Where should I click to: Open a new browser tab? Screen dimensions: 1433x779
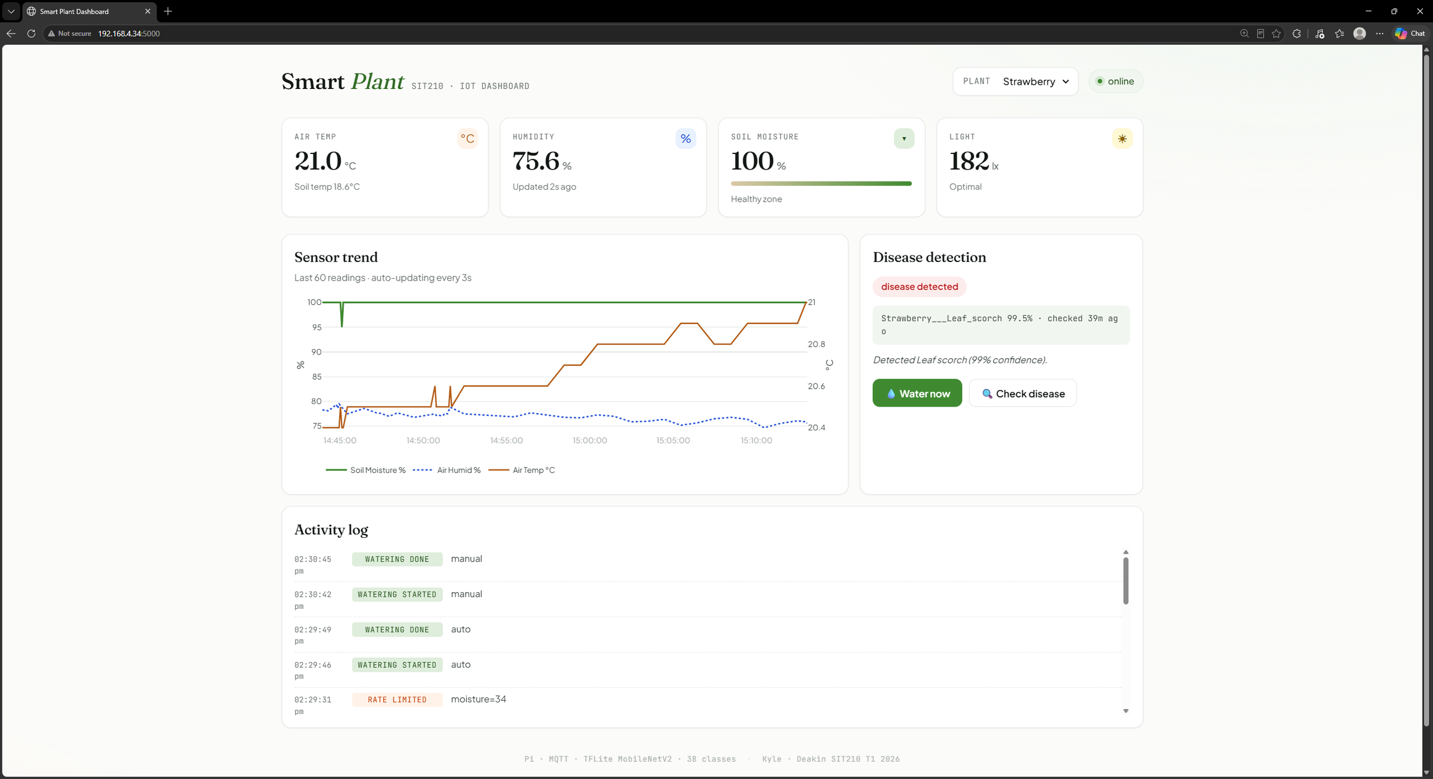(168, 11)
